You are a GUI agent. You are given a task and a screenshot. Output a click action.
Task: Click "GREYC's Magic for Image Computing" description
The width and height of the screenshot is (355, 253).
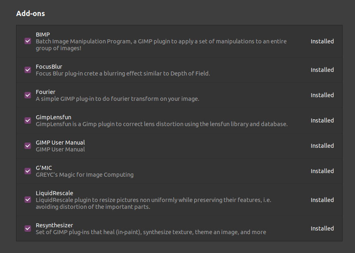(84, 175)
